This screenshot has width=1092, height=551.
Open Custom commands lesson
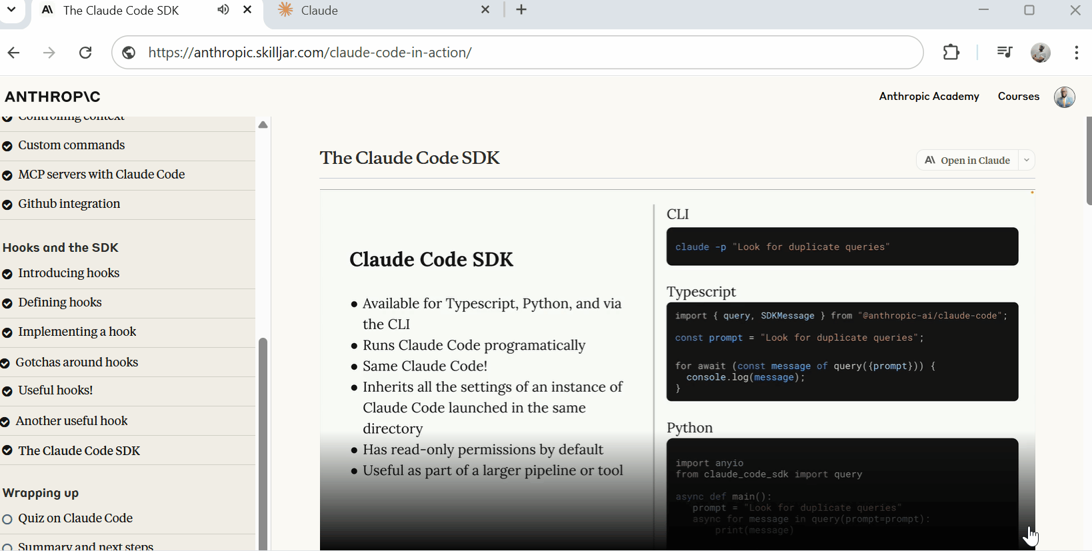click(71, 145)
